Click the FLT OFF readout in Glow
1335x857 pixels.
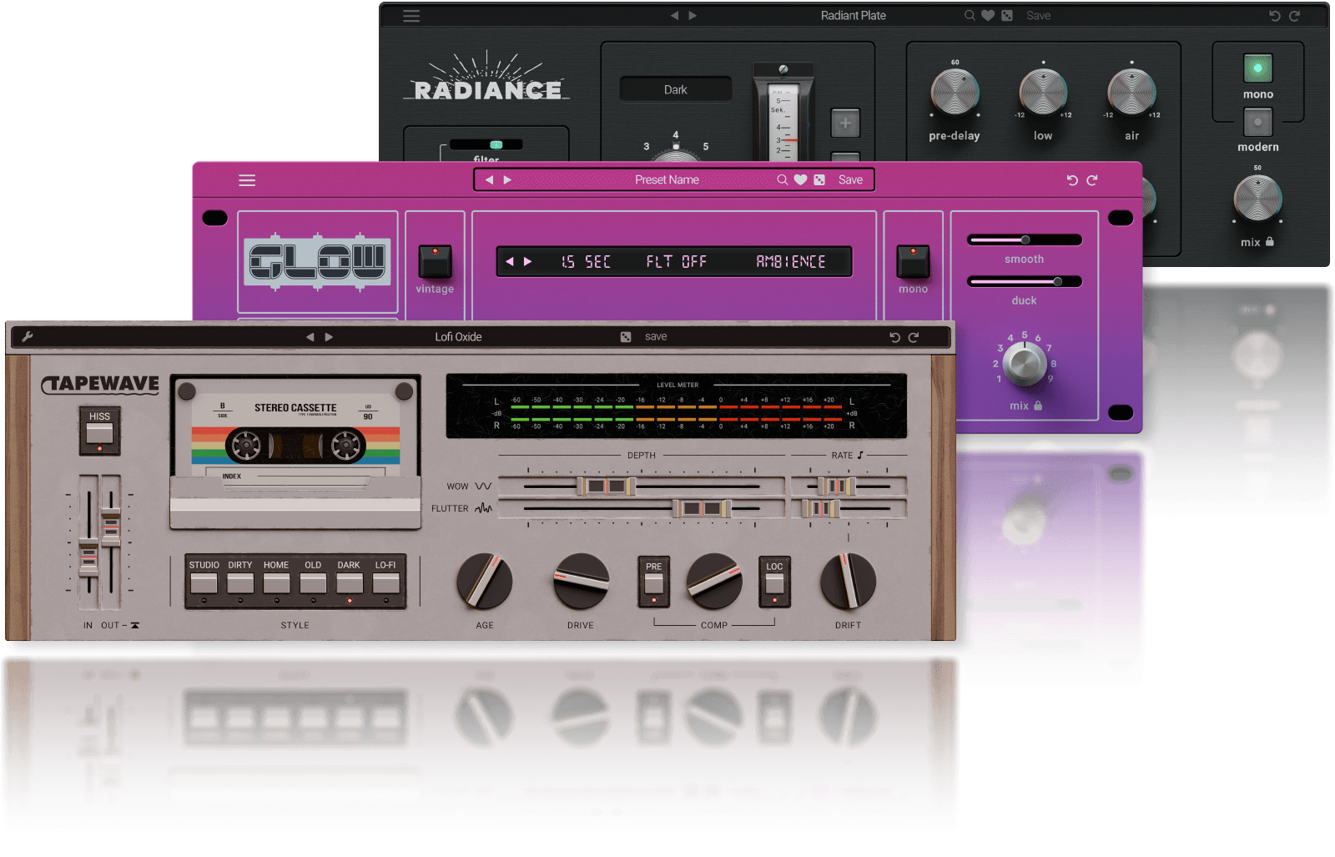coord(677,262)
